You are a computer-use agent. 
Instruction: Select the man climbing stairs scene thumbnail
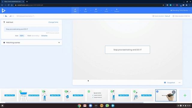click(x=143, y=95)
